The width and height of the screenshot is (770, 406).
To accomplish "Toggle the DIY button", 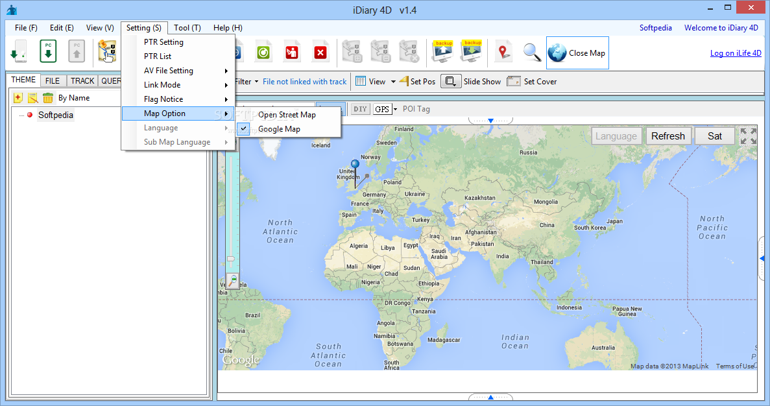I will [x=361, y=109].
